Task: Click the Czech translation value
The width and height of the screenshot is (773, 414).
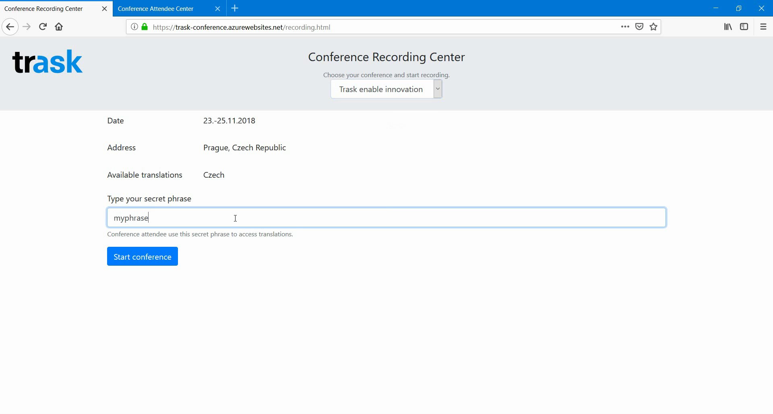Action: coord(214,175)
